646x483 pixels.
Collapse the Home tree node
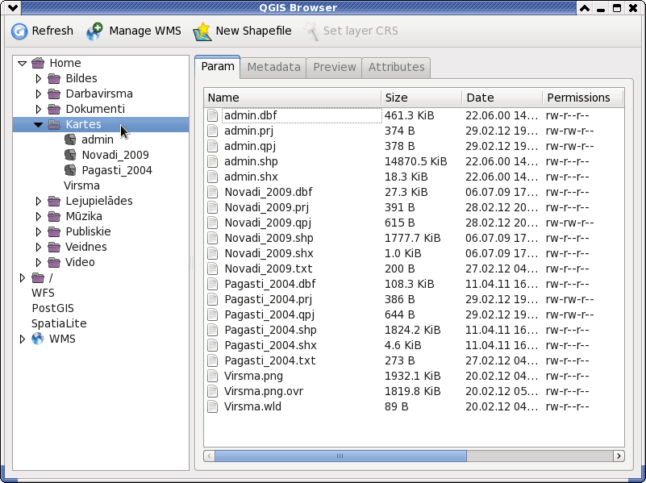click(x=23, y=64)
